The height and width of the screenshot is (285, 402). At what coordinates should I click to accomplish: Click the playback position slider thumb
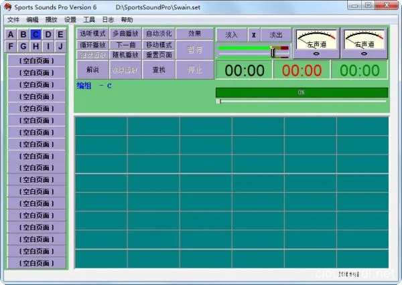point(218,101)
